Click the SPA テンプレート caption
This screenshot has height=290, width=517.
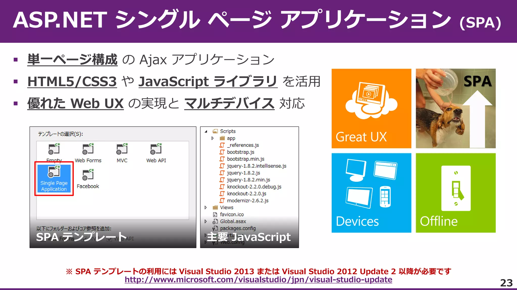(x=81, y=237)
